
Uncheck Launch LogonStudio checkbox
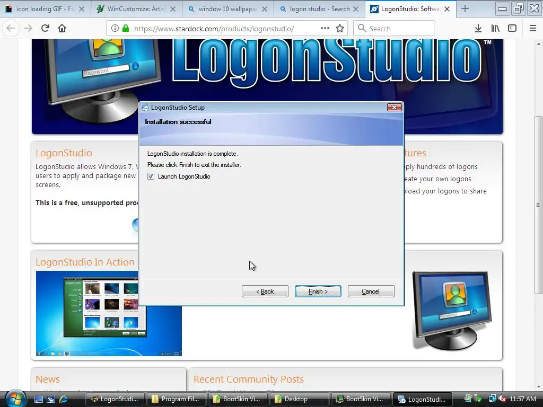(x=151, y=176)
